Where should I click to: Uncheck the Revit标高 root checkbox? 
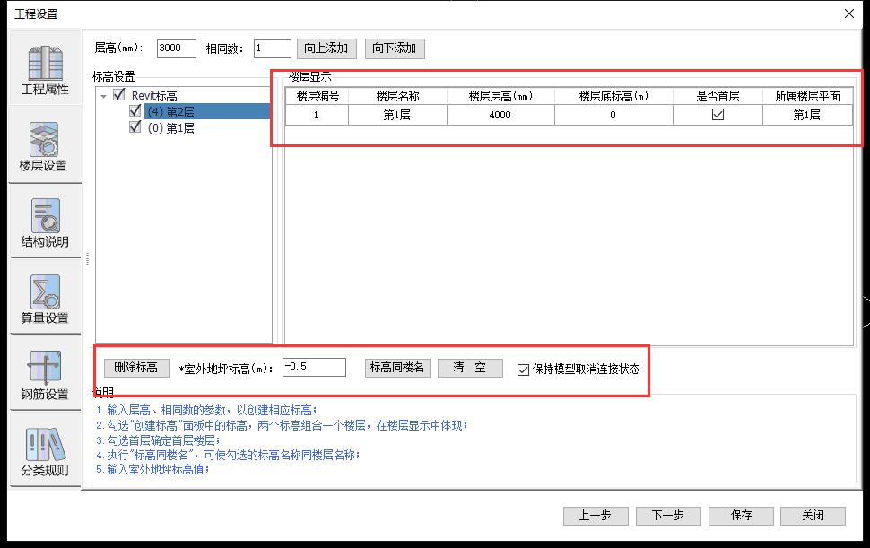tap(119, 95)
